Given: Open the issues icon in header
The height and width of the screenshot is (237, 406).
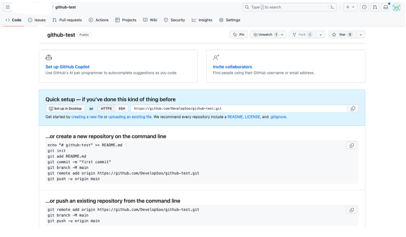Looking at the screenshot, I should pos(364,7).
